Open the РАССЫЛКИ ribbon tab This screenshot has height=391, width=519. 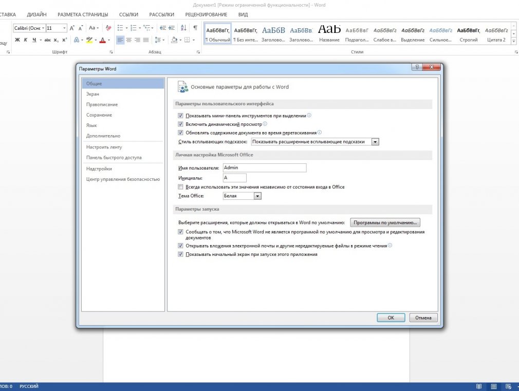click(x=161, y=14)
